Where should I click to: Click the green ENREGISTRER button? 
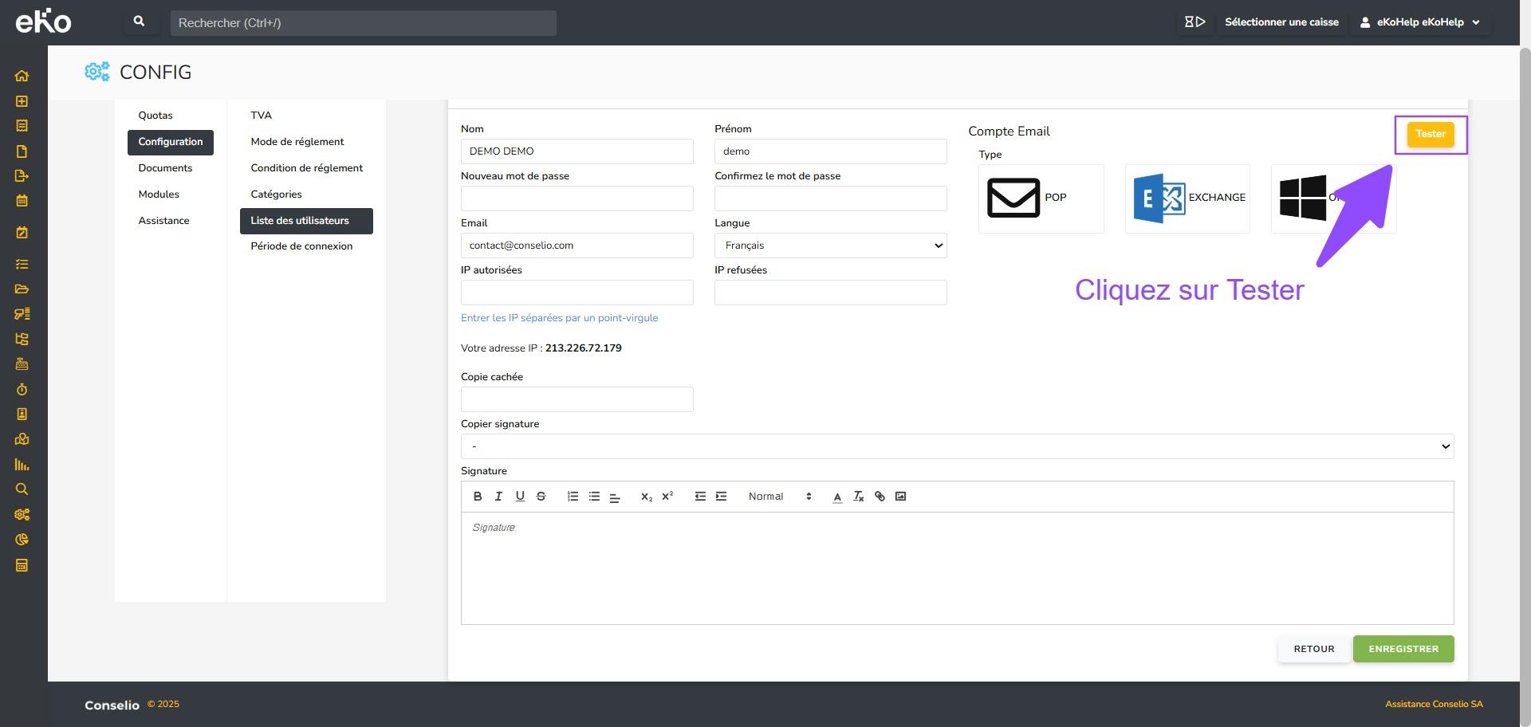tap(1403, 649)
